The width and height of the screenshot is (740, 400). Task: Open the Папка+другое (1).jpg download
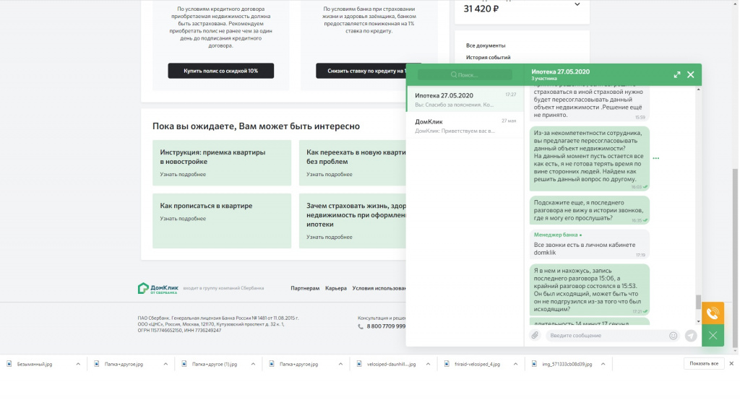pyautogui.click(x=214, y=364)
